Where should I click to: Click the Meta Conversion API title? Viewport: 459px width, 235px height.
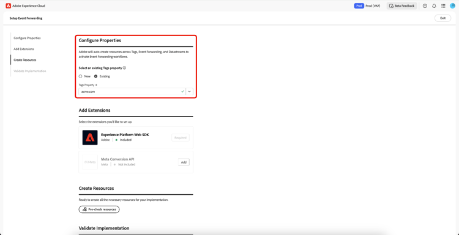click(x=118, y=159)
